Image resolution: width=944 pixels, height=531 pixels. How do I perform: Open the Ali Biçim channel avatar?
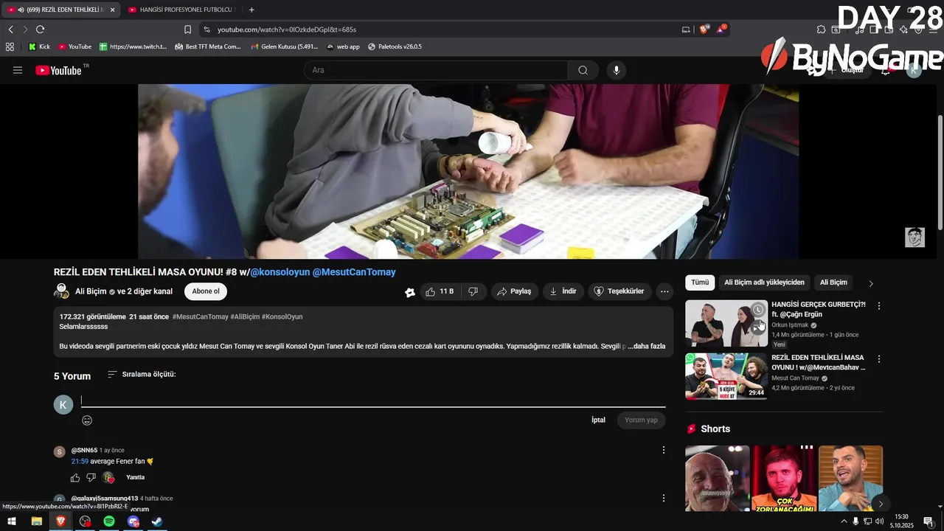[61, 291]
